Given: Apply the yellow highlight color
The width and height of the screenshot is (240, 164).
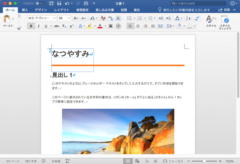Looking at the screenshot, I should [90, 26].
